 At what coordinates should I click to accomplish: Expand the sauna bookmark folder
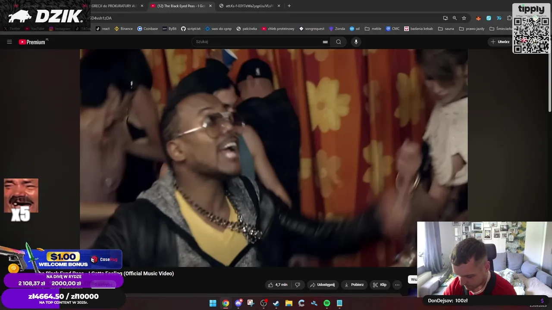tap(446, 29)
